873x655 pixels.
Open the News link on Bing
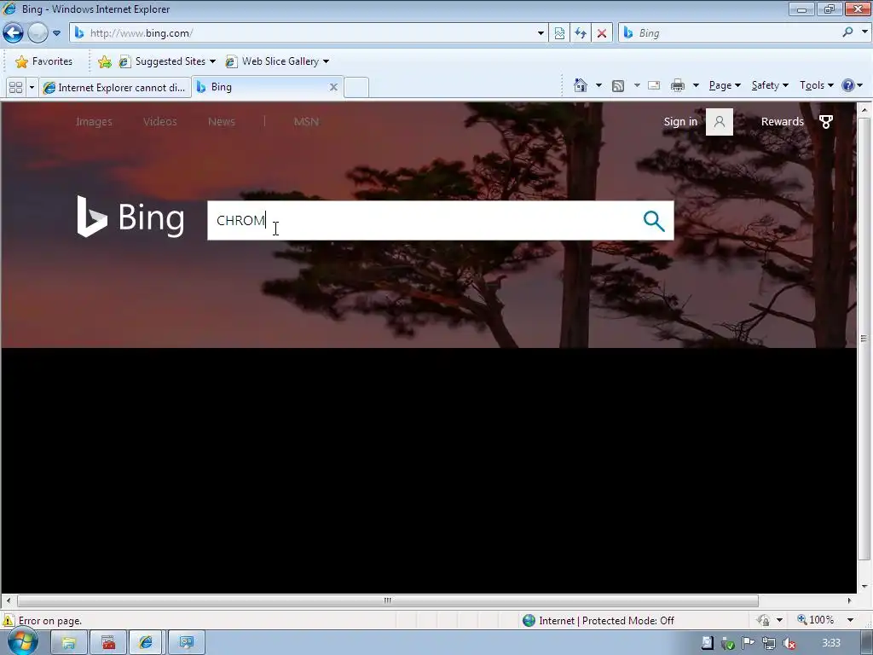tap(222, 121)
